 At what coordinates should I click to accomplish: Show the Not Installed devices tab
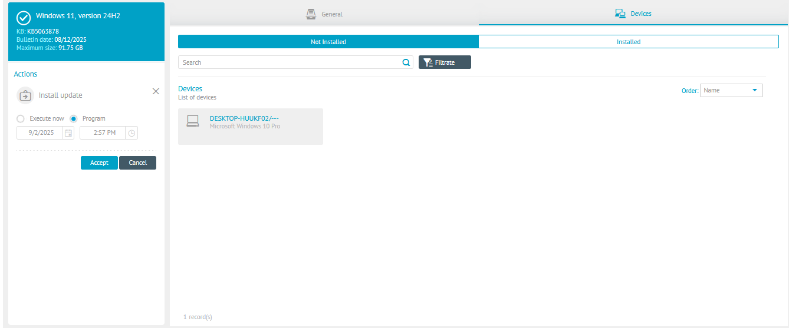[328, 42]
